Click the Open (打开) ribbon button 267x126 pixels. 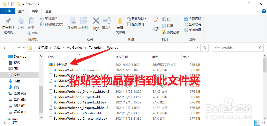point(169,19)
